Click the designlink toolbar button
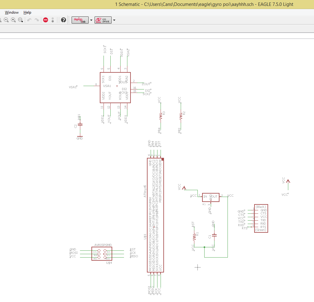This screenshot has height=302, width=314. [80, 20]
